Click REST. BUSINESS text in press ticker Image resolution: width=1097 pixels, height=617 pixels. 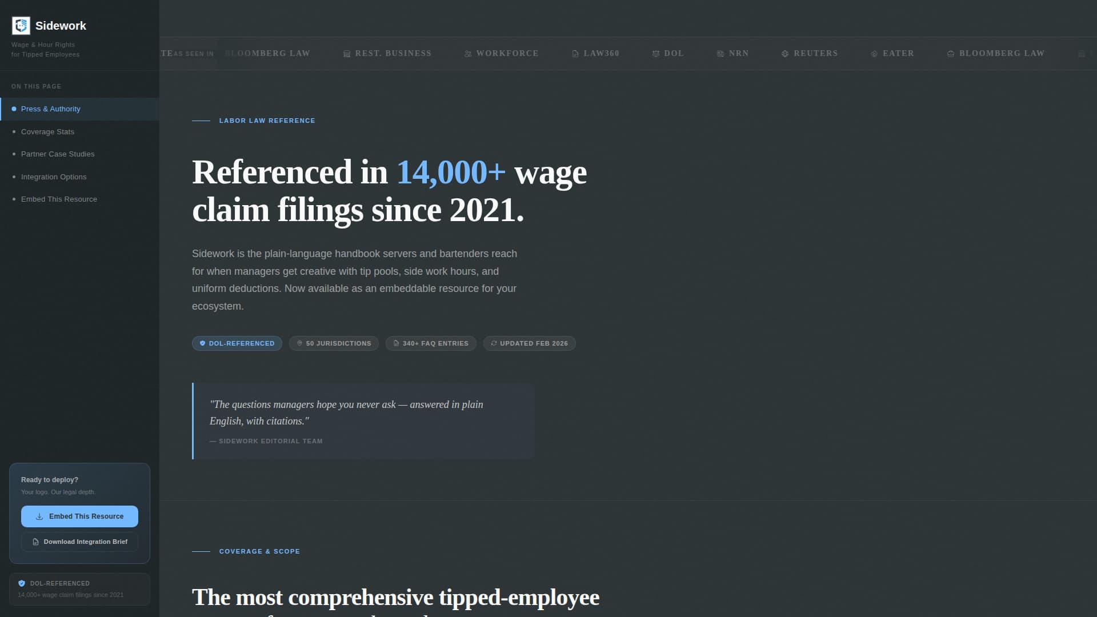tap(393, 53)
